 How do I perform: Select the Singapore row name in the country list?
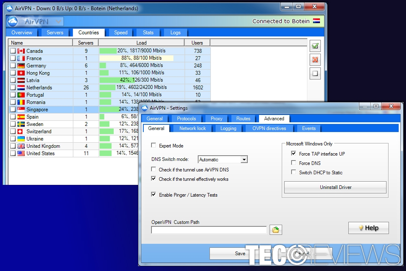pos(37,110)
